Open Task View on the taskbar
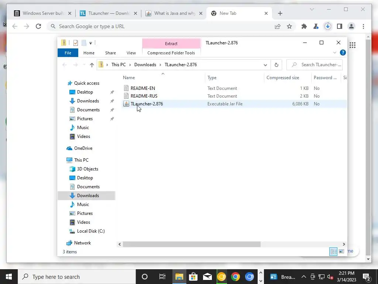This screenshot has height=284, width=378. [162, 277]
